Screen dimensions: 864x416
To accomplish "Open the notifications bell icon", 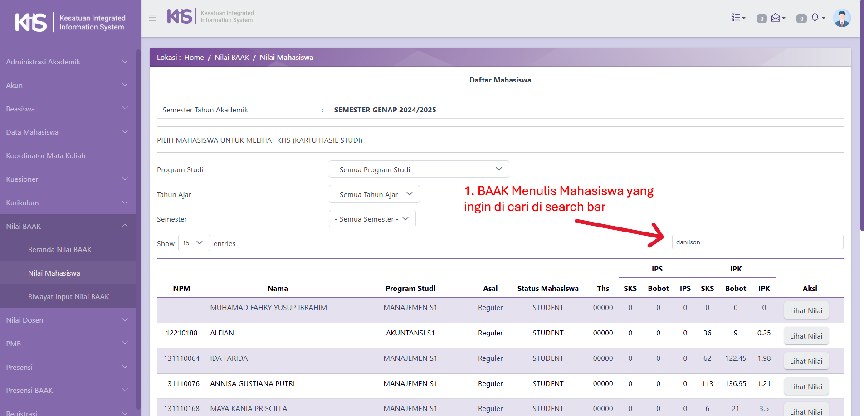I will click(x=817, y=18).
